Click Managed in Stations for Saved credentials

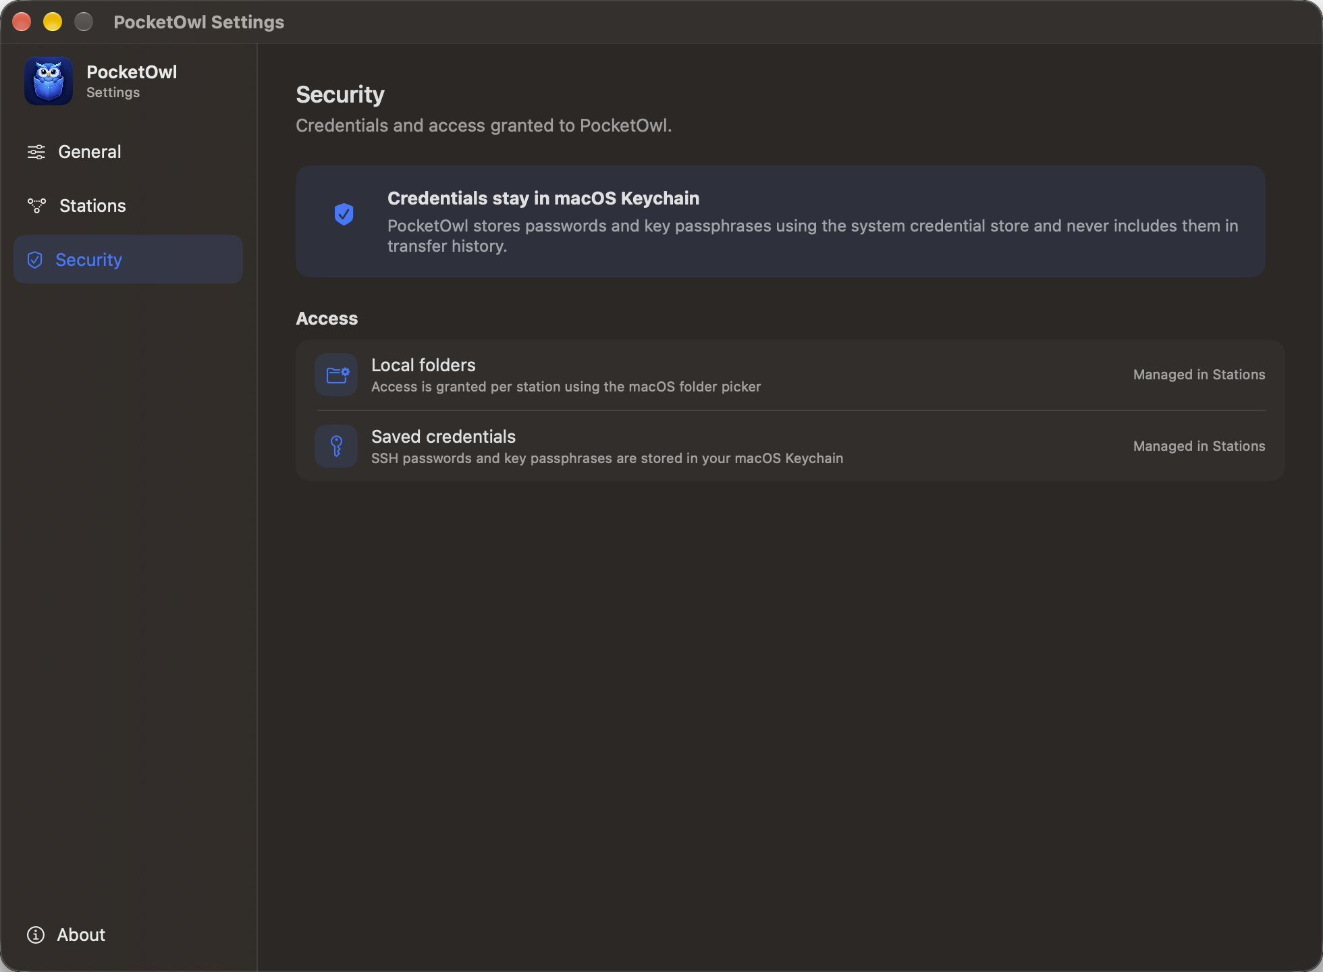click(x=1199, y=446)
